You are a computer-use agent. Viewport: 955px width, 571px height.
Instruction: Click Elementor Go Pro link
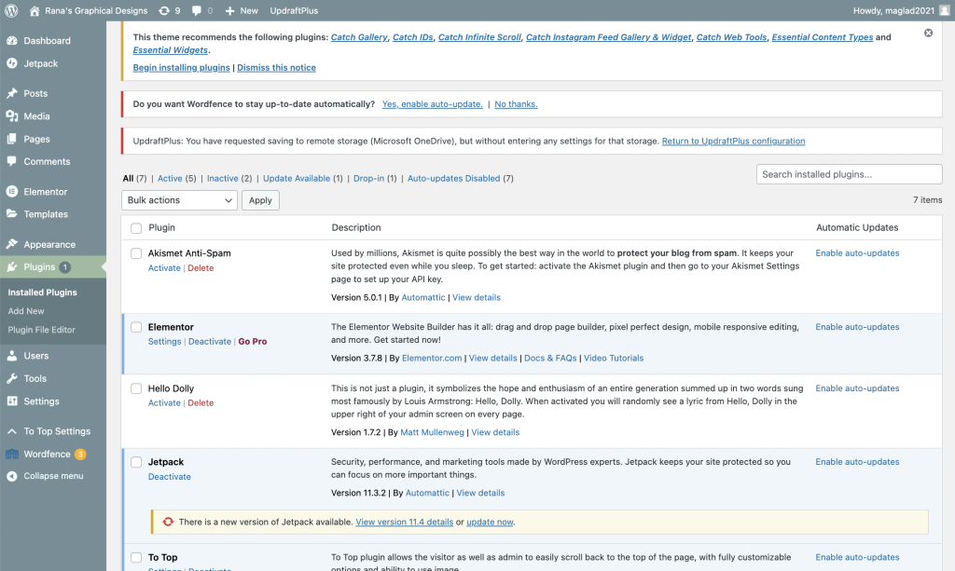tap(253, 341)
